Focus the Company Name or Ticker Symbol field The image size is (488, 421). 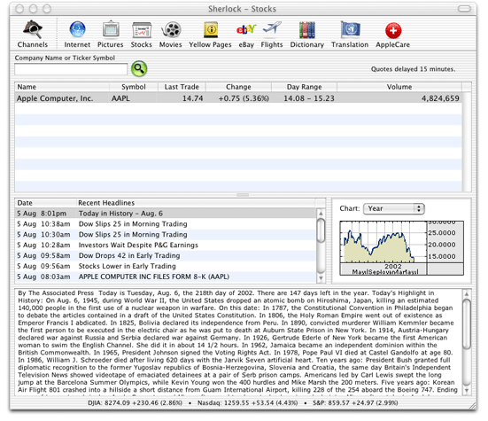coord(71,69)
